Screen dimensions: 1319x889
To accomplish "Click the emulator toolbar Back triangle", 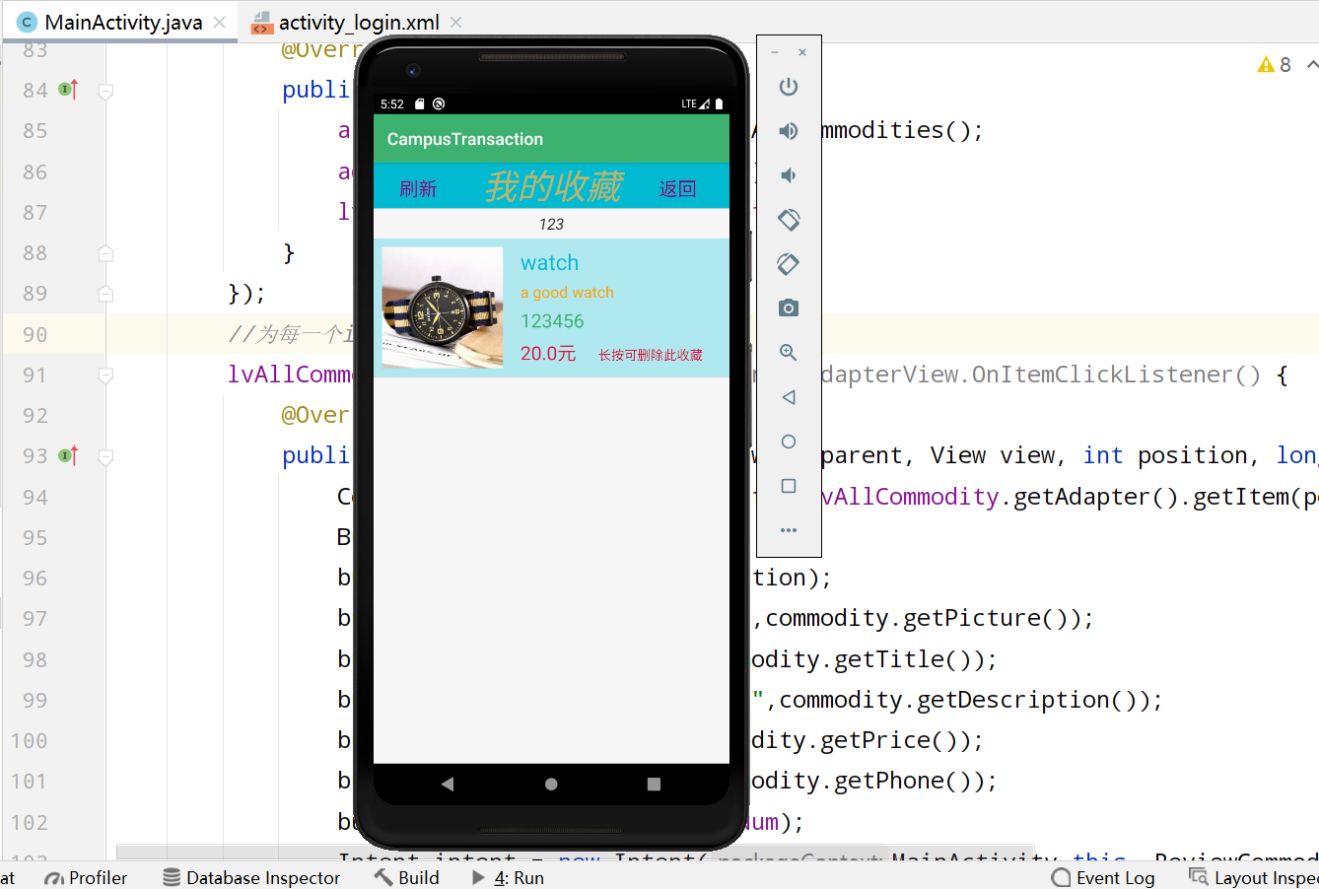I will (789, 397).
